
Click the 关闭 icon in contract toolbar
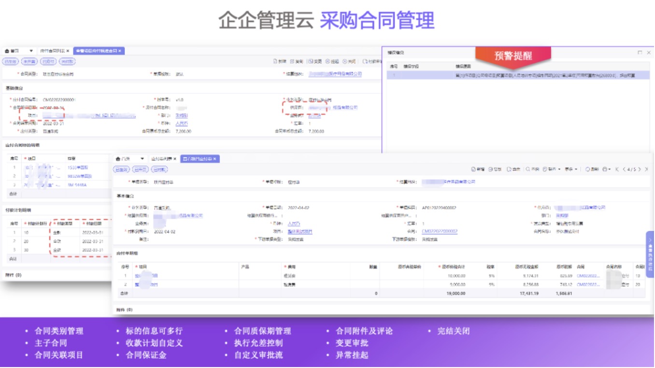coord(345,61)
